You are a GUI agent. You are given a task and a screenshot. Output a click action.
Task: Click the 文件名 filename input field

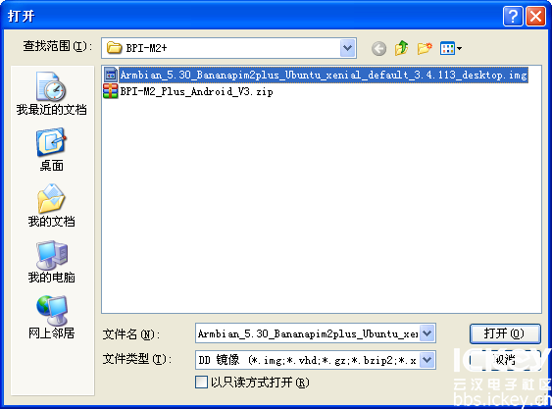pos(308,333)
